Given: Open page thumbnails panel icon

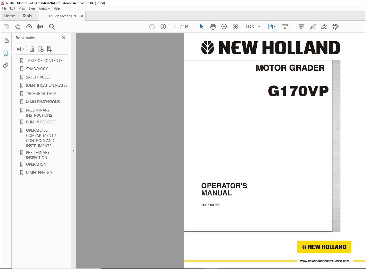Looking at the screenshot, I should pos(6,41).
